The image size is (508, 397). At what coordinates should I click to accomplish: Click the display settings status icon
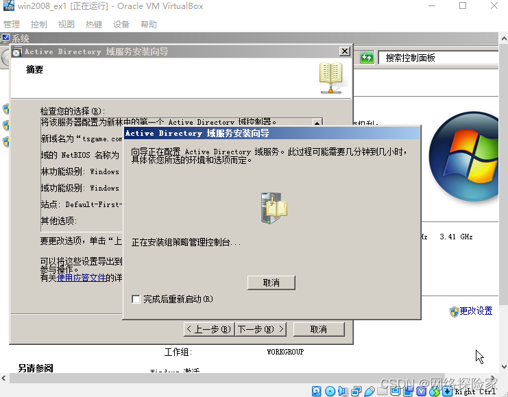(x=395, y=391)
